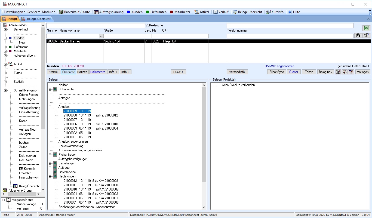Open Auftragsplanung in the toolbar
The height and width of the screenshot is (218, 372).
(x=109, y=12)
